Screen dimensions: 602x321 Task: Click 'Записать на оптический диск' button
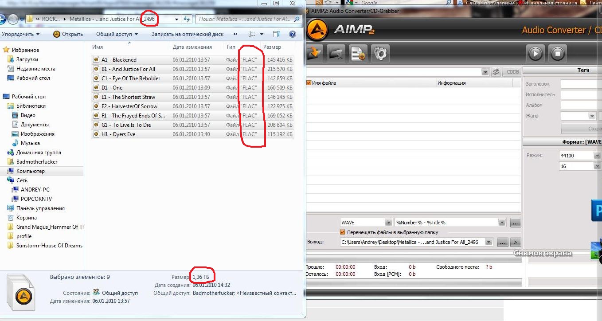coord(187,34)
